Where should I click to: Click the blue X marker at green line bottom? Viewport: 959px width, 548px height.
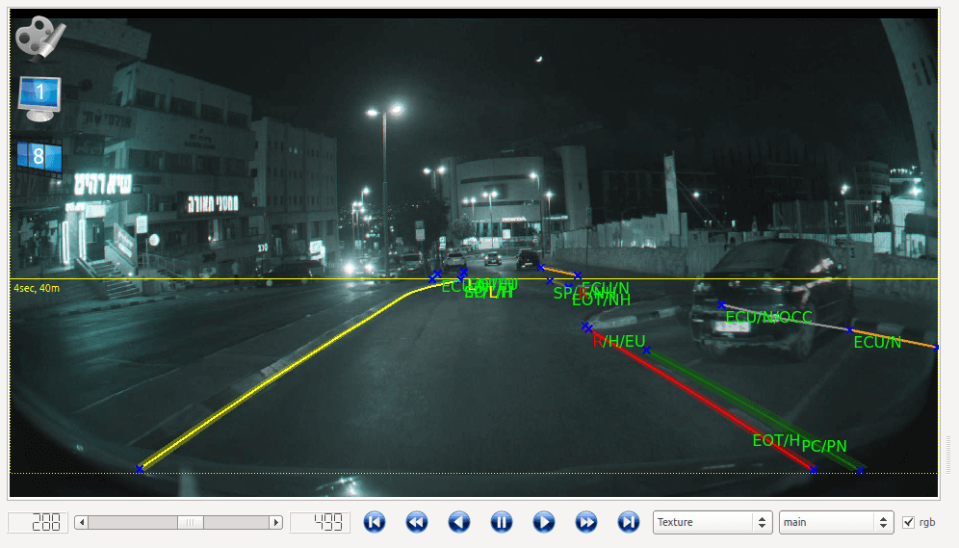pos(860,470)
